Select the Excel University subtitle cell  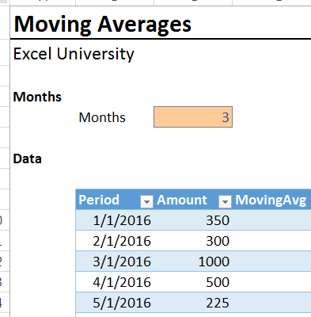[x=74, y=54]
